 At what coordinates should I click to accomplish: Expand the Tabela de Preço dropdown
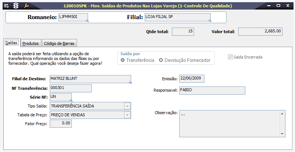(127, 115)
